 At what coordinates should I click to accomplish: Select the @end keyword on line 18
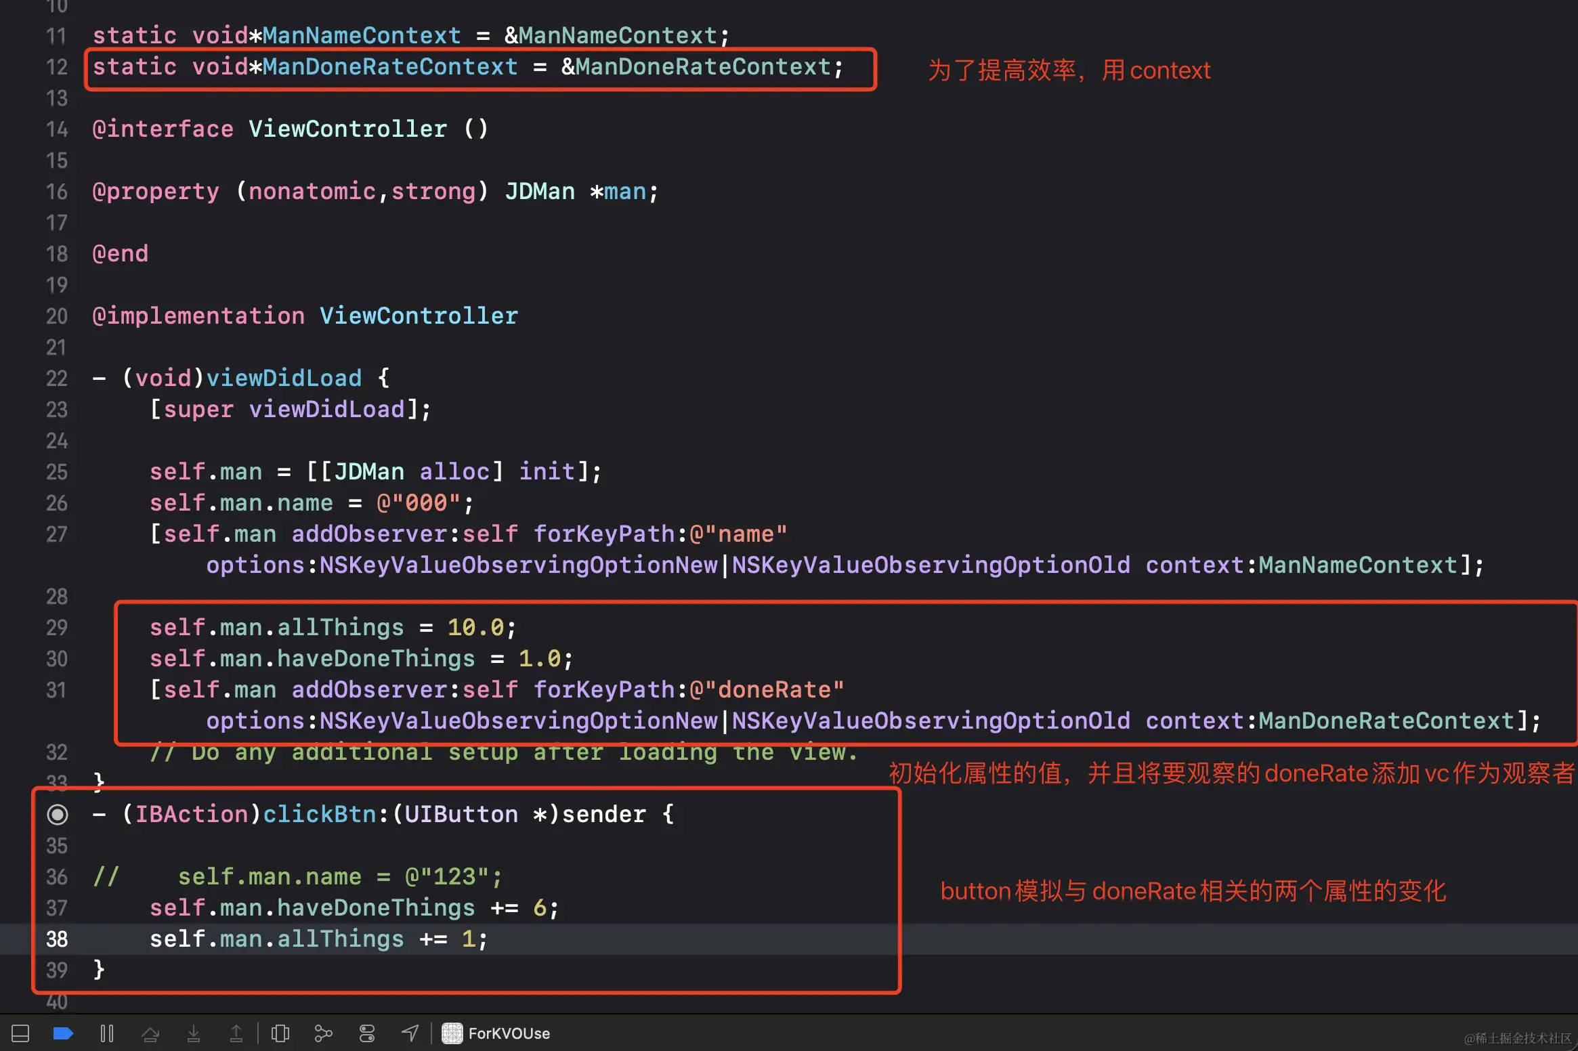pyautogui.click(x=120, y=253)
